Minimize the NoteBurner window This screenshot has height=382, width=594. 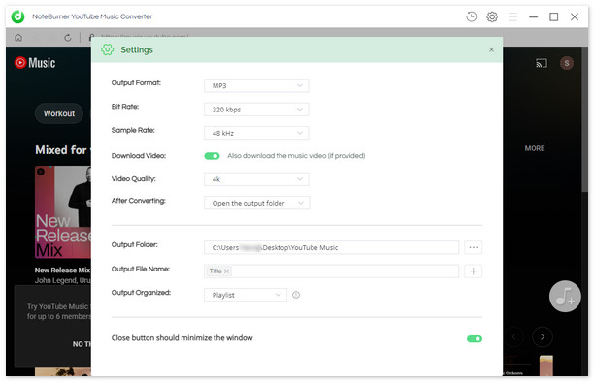[x=534, y=16]
